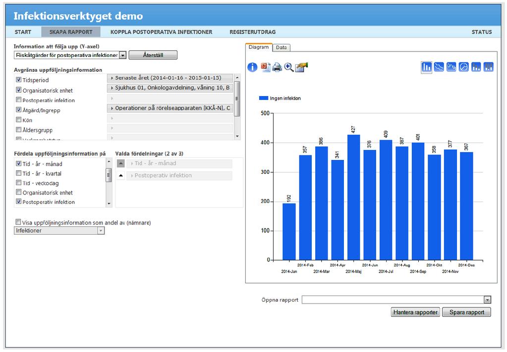
Task: Expand 'Tid - år - månad' selected distribution
Action: [x=179, y=163]
